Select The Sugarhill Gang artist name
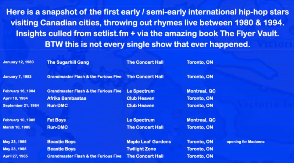The image size is (294, 163). [x=68, y=62]
